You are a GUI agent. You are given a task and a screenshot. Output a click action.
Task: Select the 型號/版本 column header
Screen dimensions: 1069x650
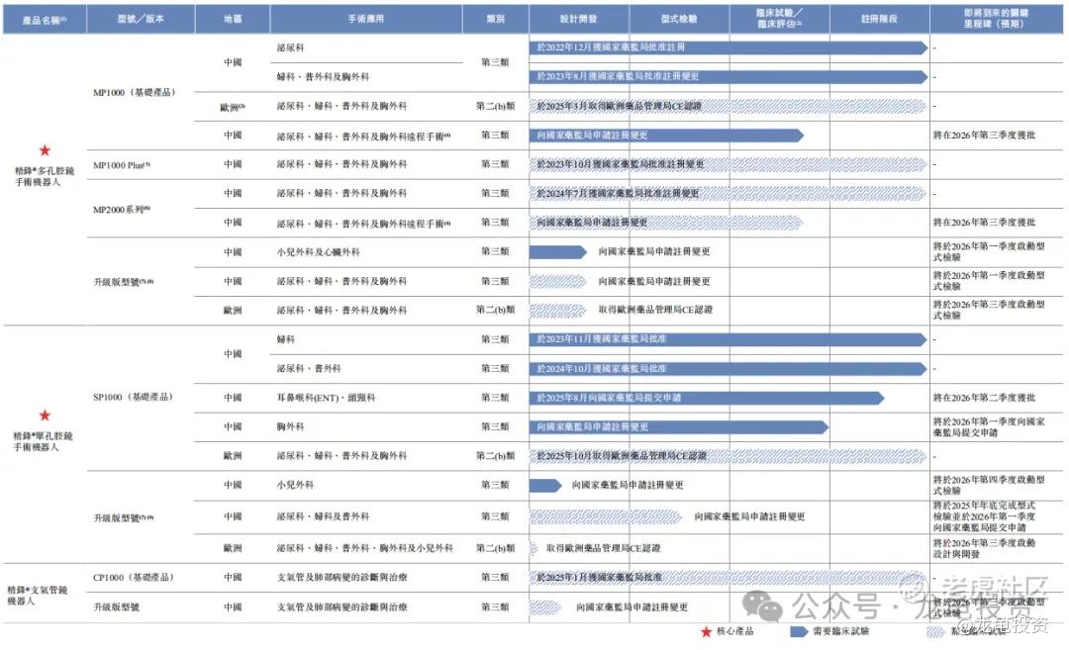(141, 20)
